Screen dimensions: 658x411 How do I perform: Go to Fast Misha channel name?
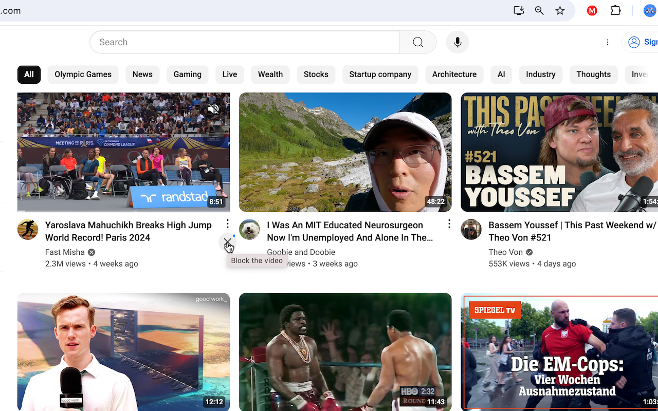pyautogui.click(x=65, y=252)
